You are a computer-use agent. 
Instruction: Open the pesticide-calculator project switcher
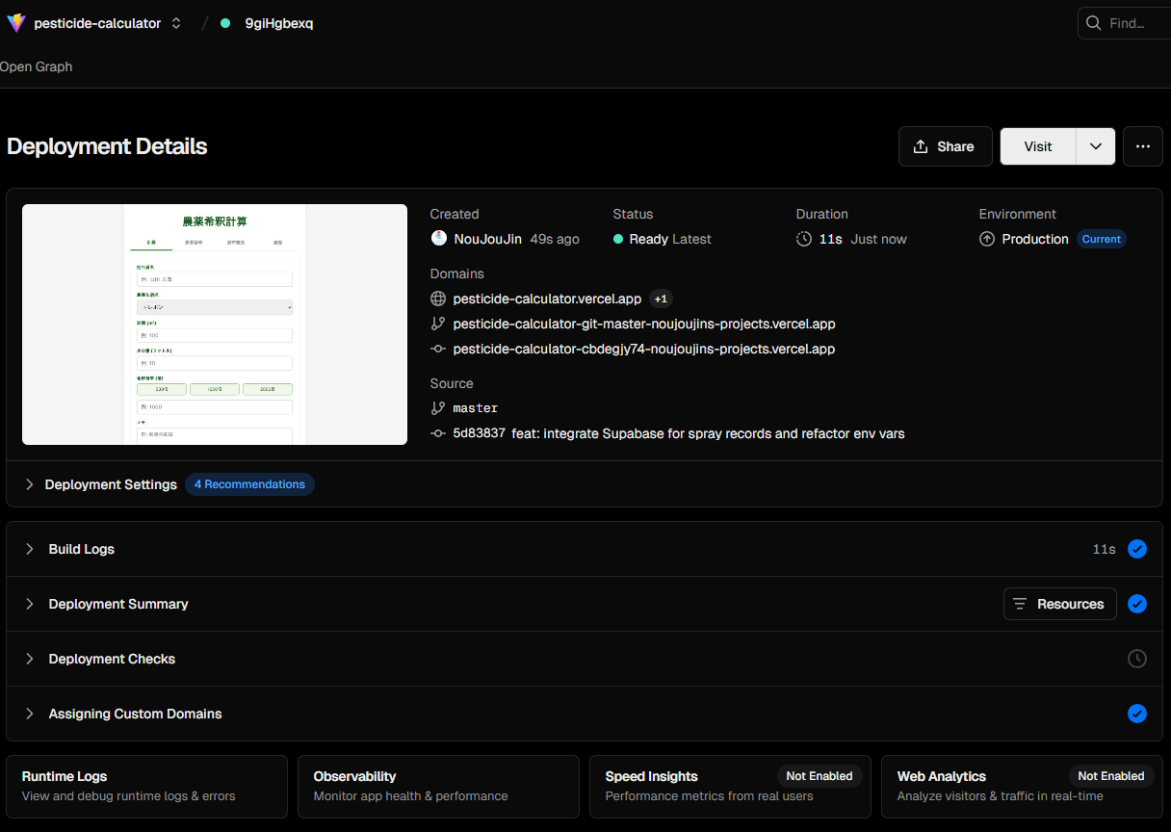pyautogui.click(x=175, y=23)
